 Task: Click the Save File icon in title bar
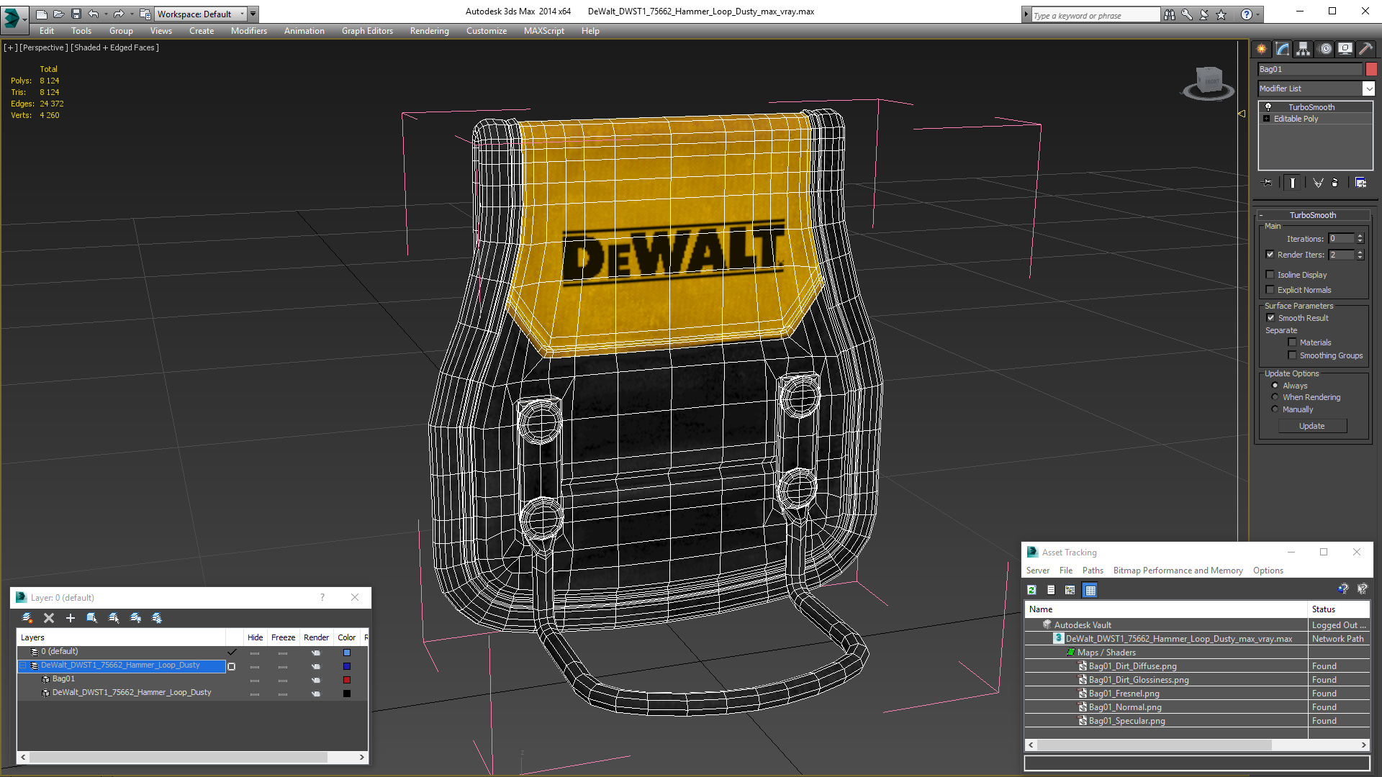point(76,14)
